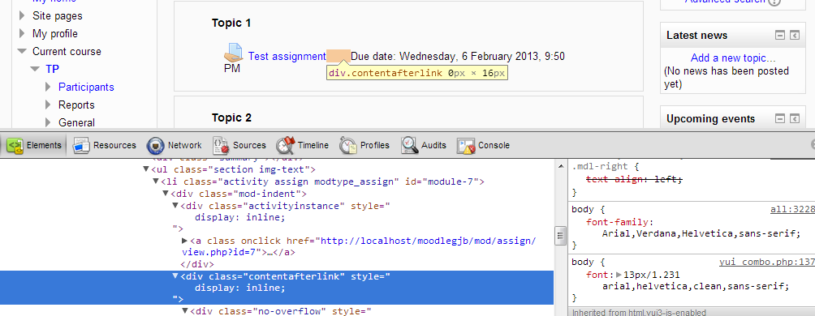Switch to the Timeline tab label
The image size is (815, 316).
pos(313,145)
